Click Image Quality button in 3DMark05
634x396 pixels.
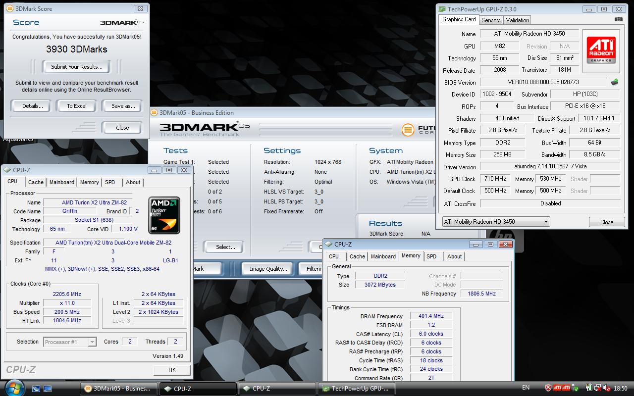[268, 269]
